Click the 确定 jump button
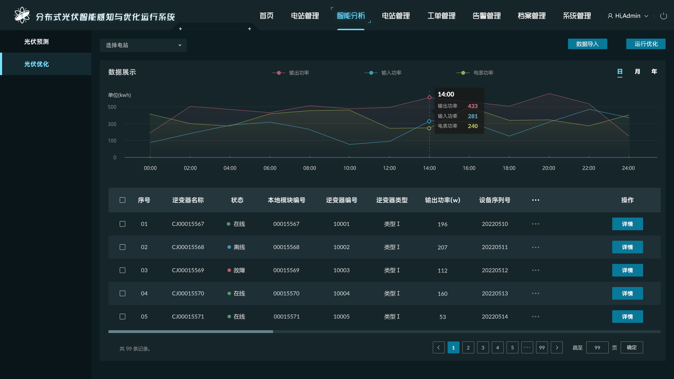This screenshot has height=379, width=674. tap(632, 347)
